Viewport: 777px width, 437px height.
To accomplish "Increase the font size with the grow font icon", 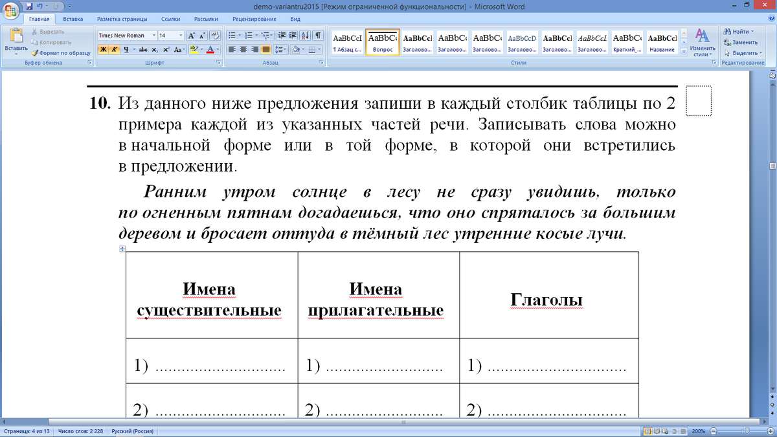I will (x=192, y=36).
